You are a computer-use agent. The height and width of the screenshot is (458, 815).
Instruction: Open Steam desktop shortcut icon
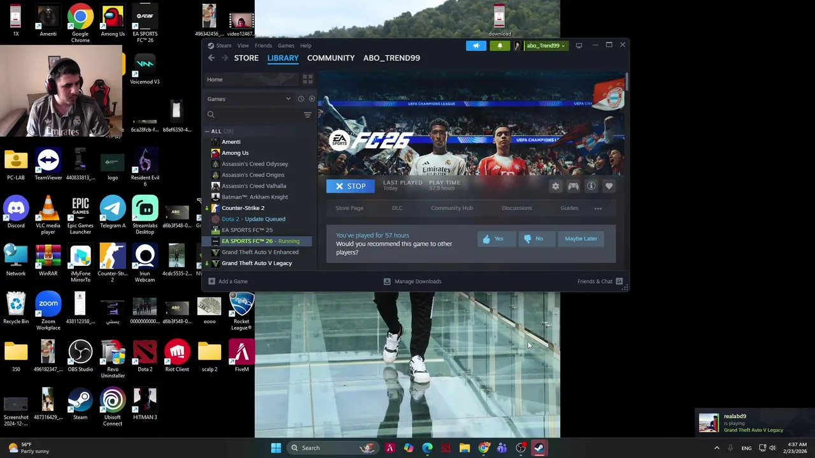(x=80, y=405)
